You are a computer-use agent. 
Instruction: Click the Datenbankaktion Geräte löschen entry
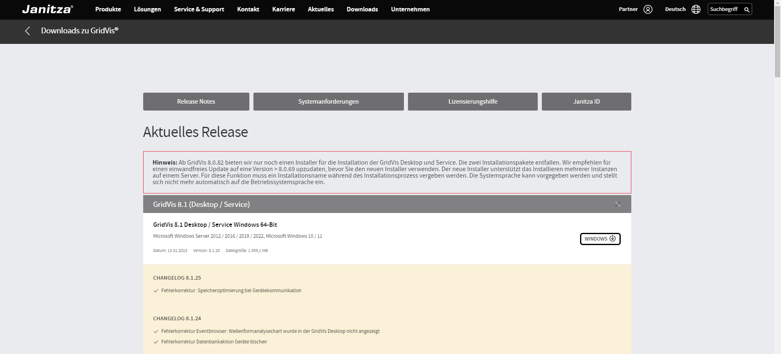(214, 342)
